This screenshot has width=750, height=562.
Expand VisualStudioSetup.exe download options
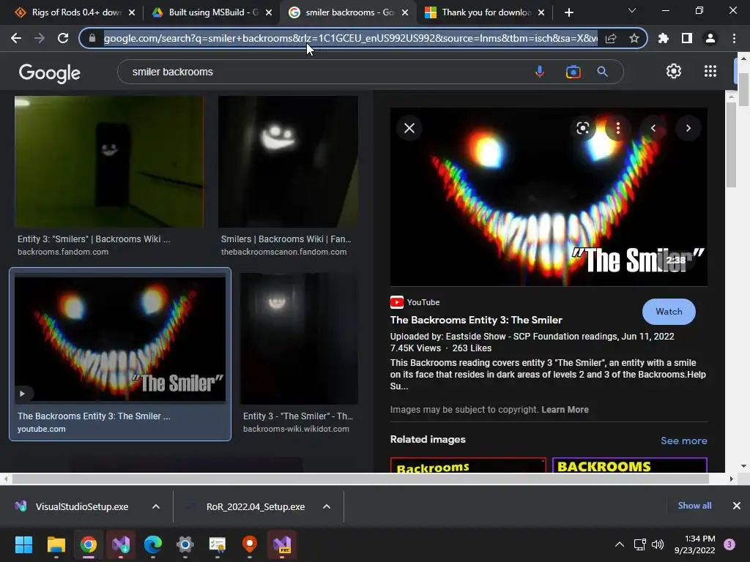click(x=156, y=506)
